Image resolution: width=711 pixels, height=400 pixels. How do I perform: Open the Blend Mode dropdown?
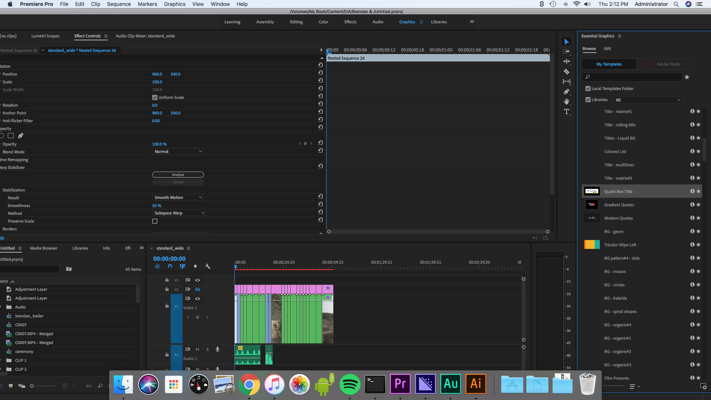click(x=178, y=151)
